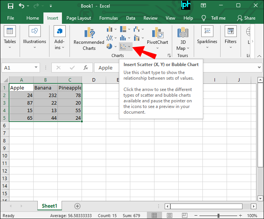Expand the Pie chart dropdown arrow
The image size is (264, 219).
(x=116, y=46)
